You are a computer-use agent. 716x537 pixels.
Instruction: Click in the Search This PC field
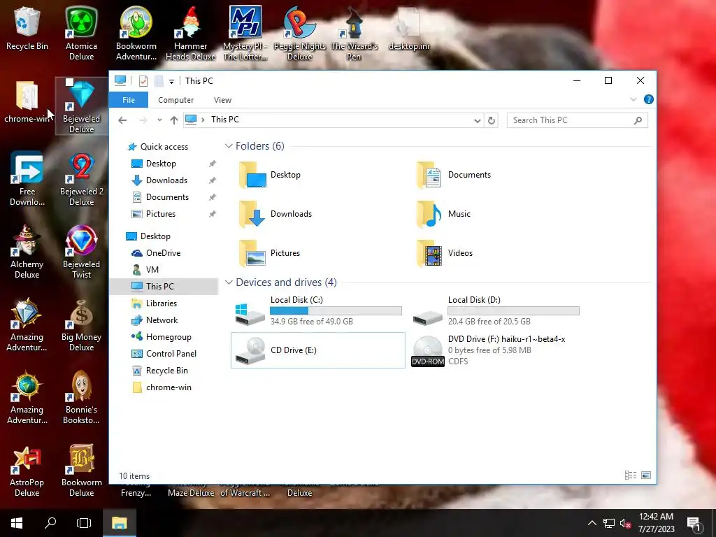[577, 120]
